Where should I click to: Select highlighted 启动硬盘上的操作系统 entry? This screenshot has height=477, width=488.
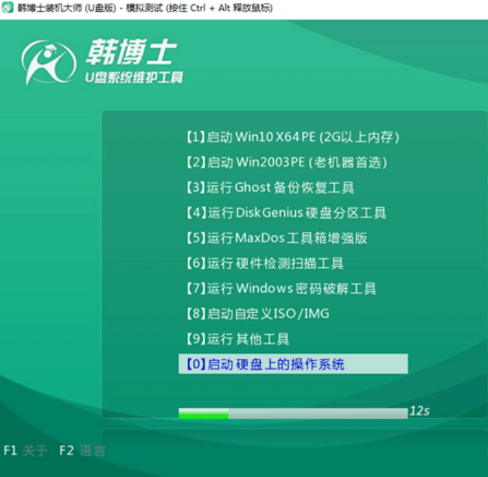292,364
